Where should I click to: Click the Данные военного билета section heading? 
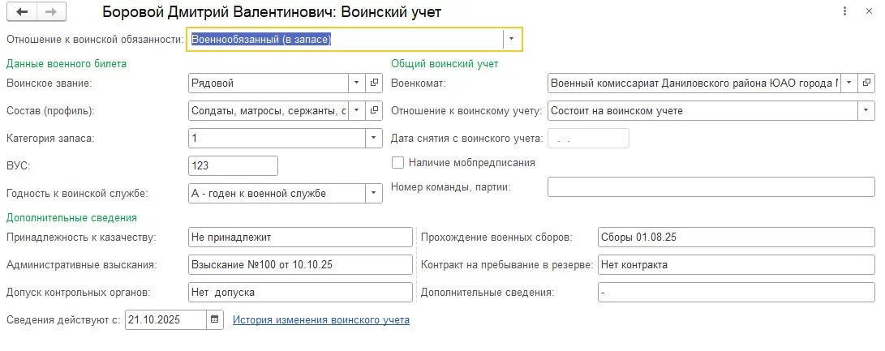(67, 64)
